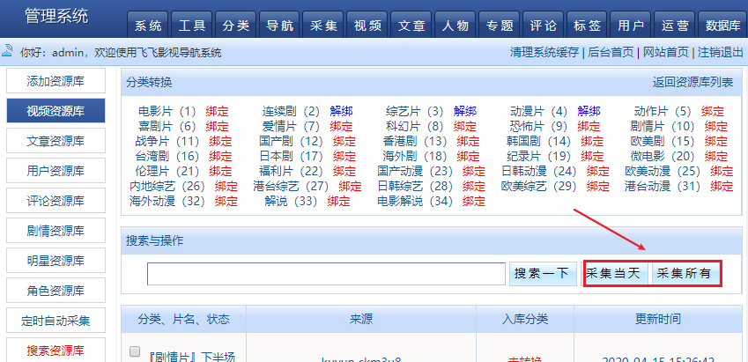
Task: Select 添加资源库 in the sidebar
Action: [56, 81]
